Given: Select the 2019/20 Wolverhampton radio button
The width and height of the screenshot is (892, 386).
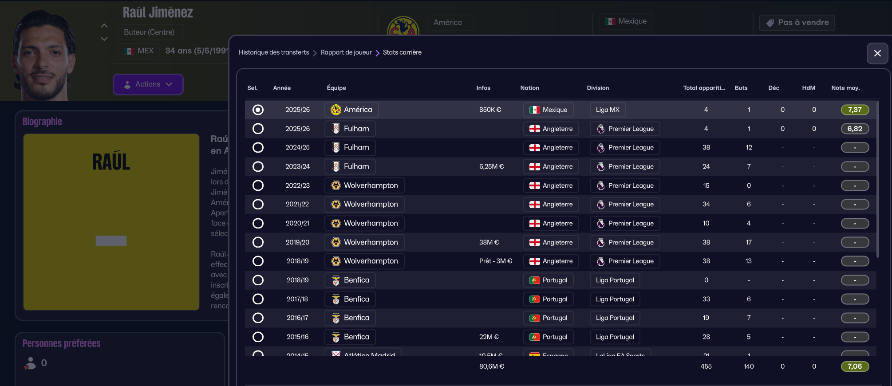Looking at the screenshot, I should coord(258,242).
